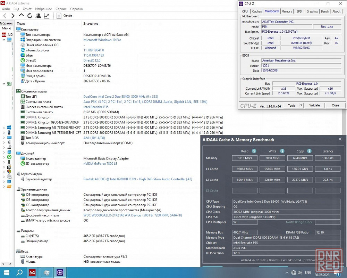The width and height of the screenshot is (347, 278).
Task: Go up one level with the Up arrow
Action: [x=21, y=16]
